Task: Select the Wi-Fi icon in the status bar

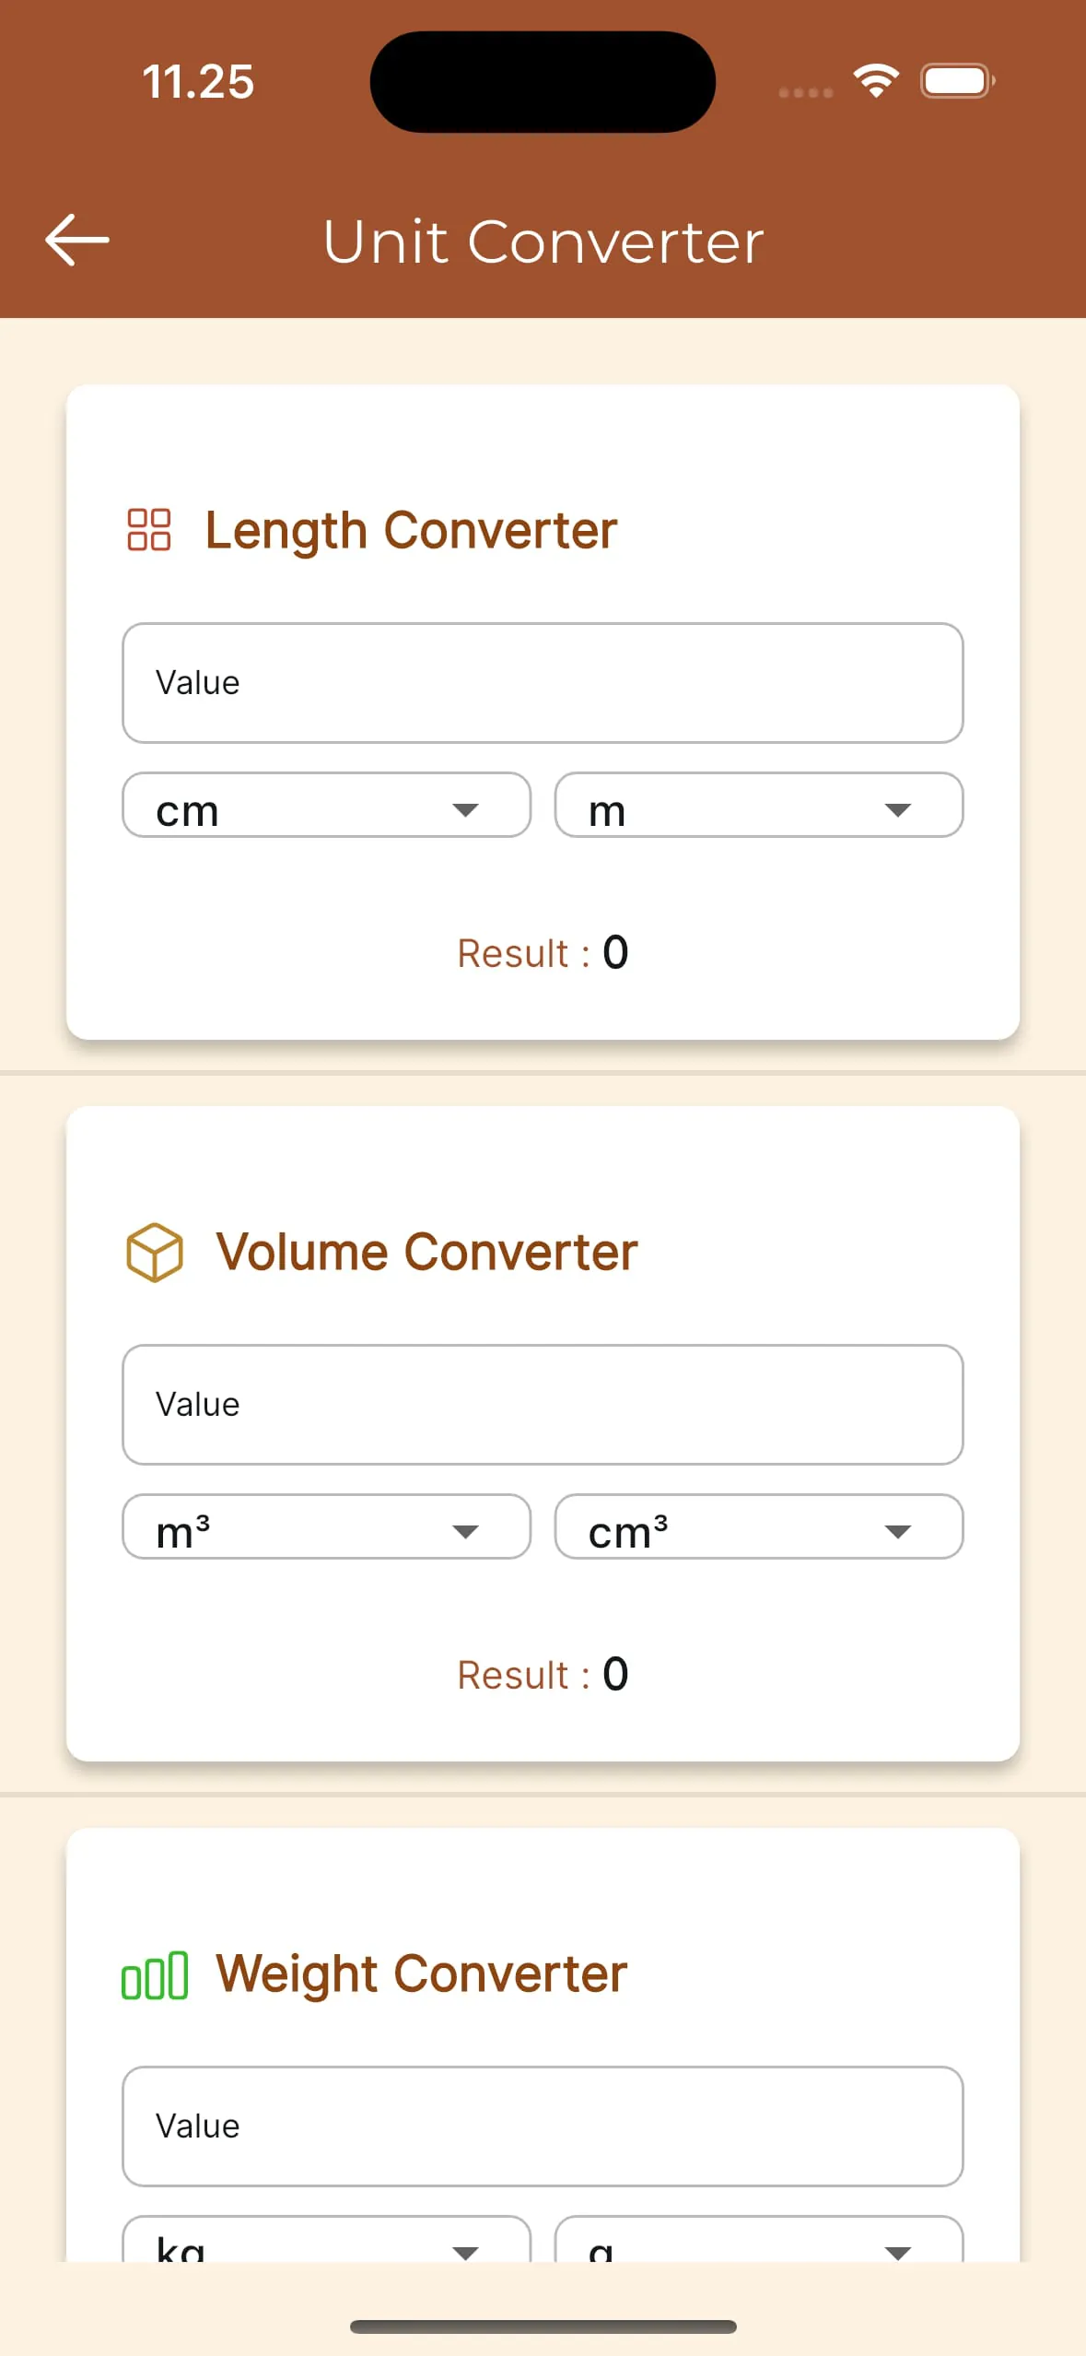Action: click(876, 81)
